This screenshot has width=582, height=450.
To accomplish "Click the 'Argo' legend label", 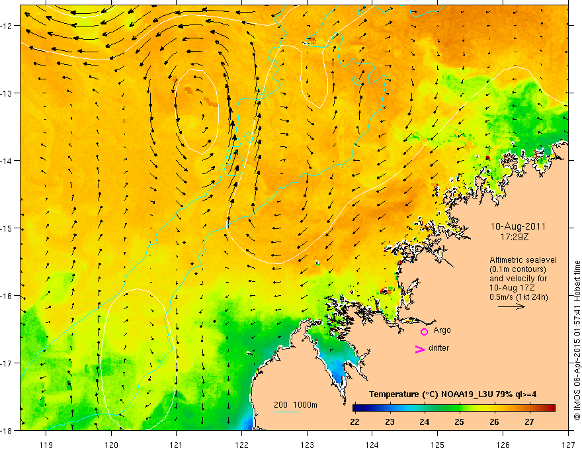I will click(x=442, y=330).
